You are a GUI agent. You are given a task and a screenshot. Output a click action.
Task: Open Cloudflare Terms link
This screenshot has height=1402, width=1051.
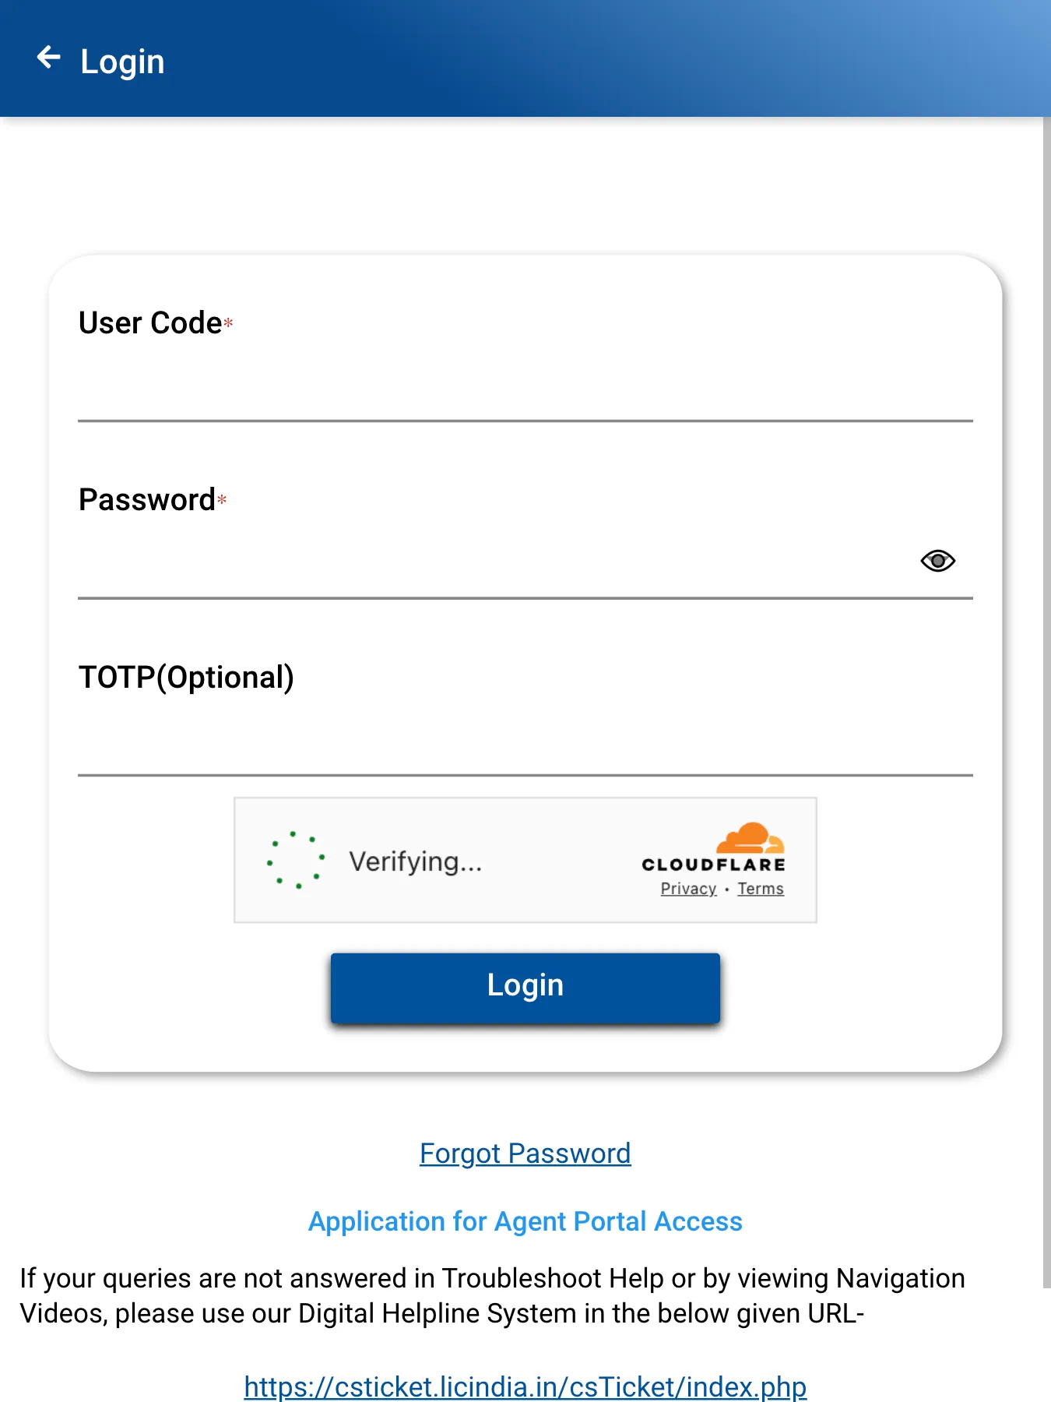pos(760,888)
